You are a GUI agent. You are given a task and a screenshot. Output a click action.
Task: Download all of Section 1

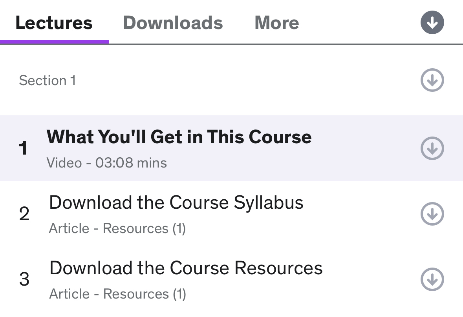pyautogui.click(x=432, y=80)
